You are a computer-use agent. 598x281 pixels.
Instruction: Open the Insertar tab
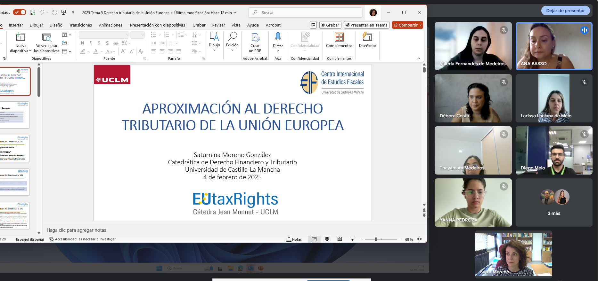pos(16,25)
